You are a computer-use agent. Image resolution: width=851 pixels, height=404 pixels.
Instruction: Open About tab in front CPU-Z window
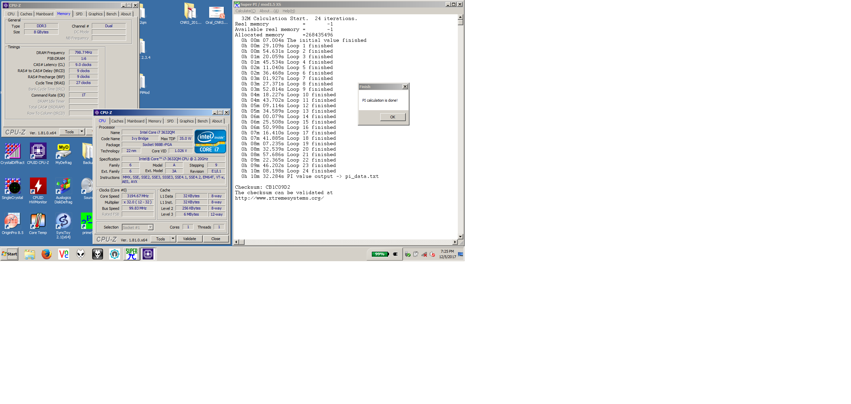pos(217,121)
